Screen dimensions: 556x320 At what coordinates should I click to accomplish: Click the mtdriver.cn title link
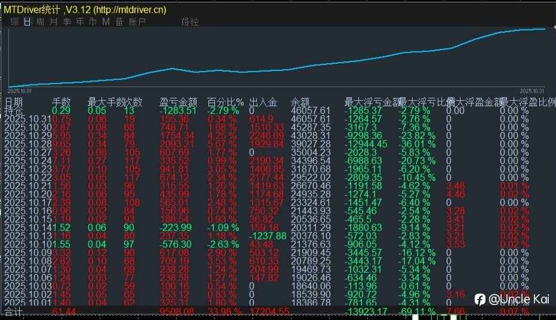[x=130, y=10]
